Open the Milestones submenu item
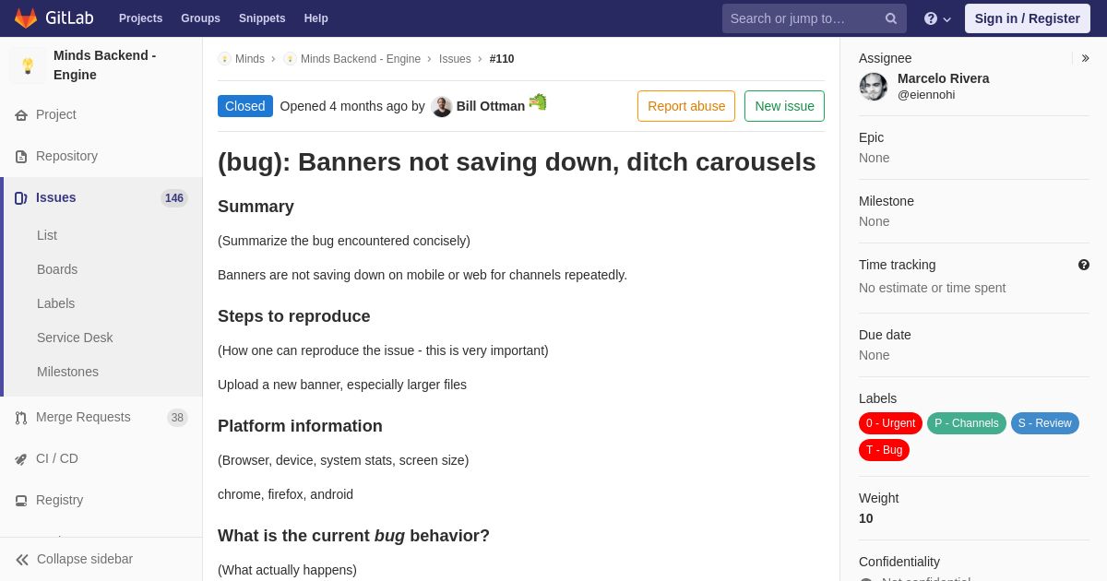Image resolution: width=1107 pixels, height=581 pixels. pos(67,372)
